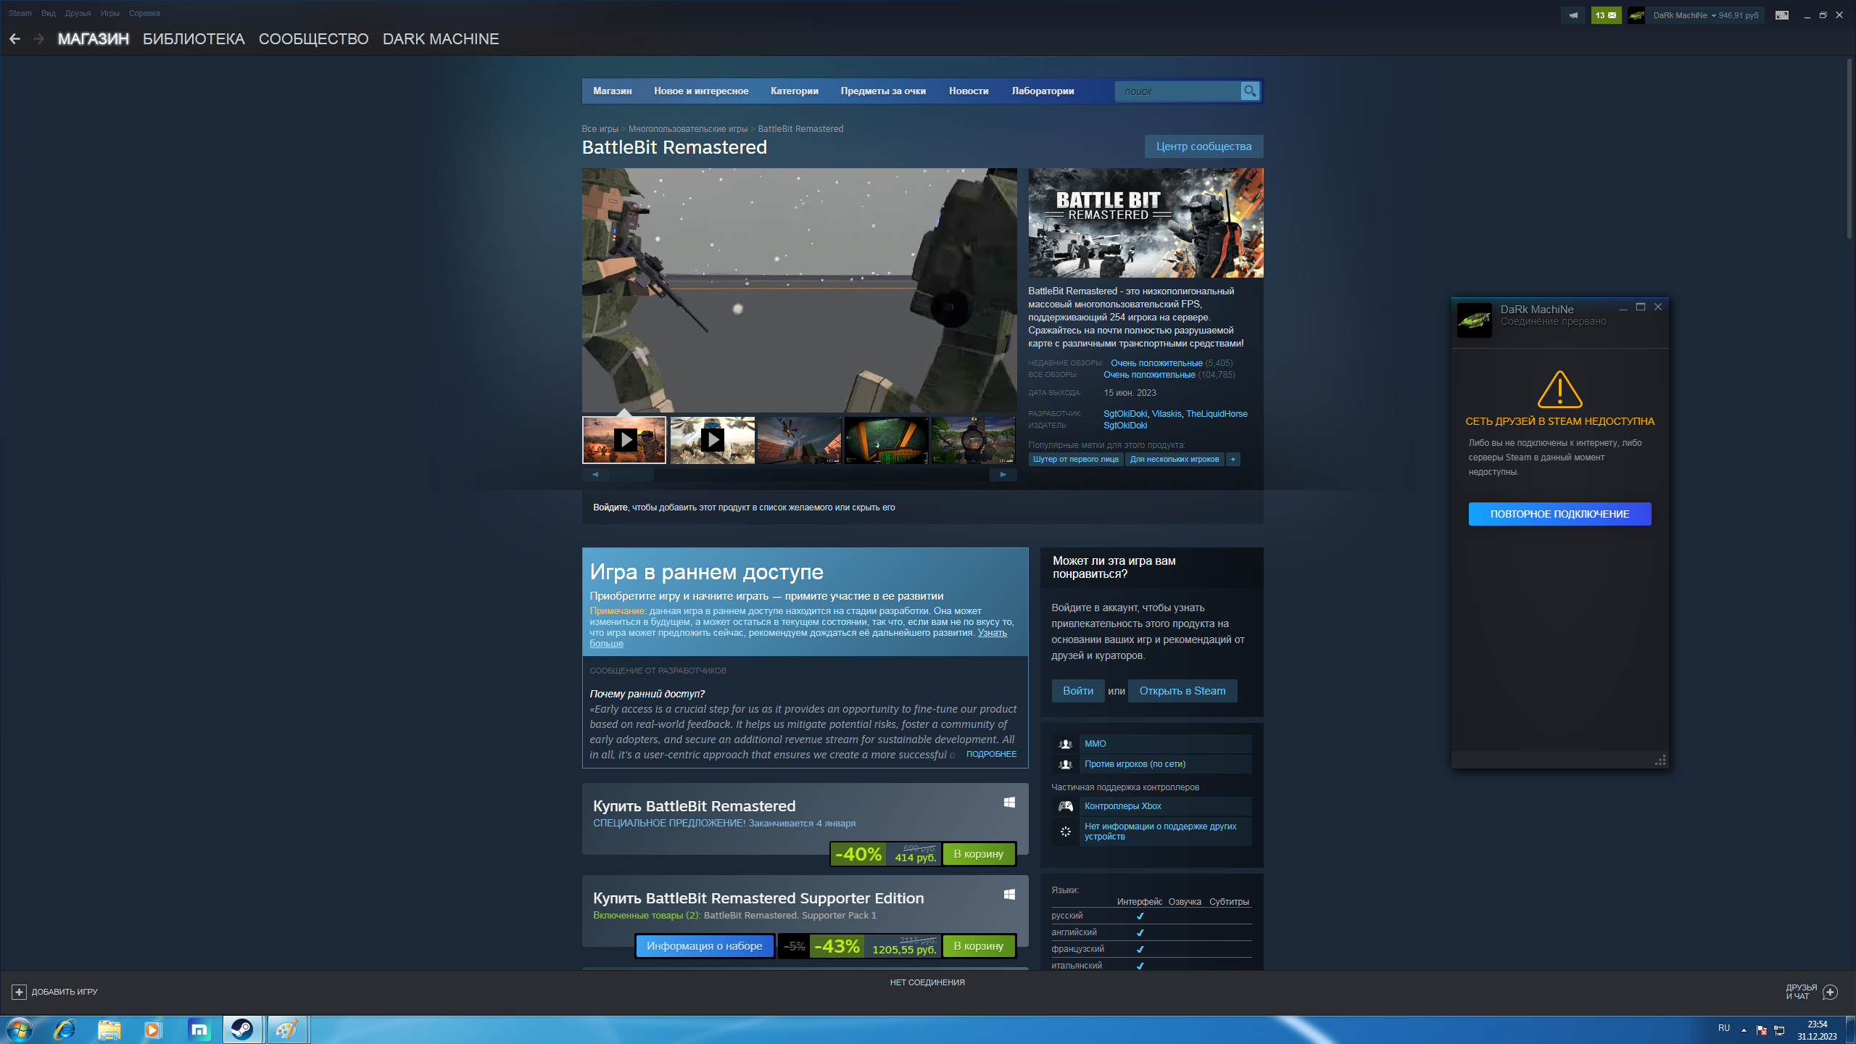Click ПОВТОРНОЕ ПОДКЛЮЧЕНИЕ reconnect button
1856x1044 pixels.
pyautogui.click(x=1559, y=514)
